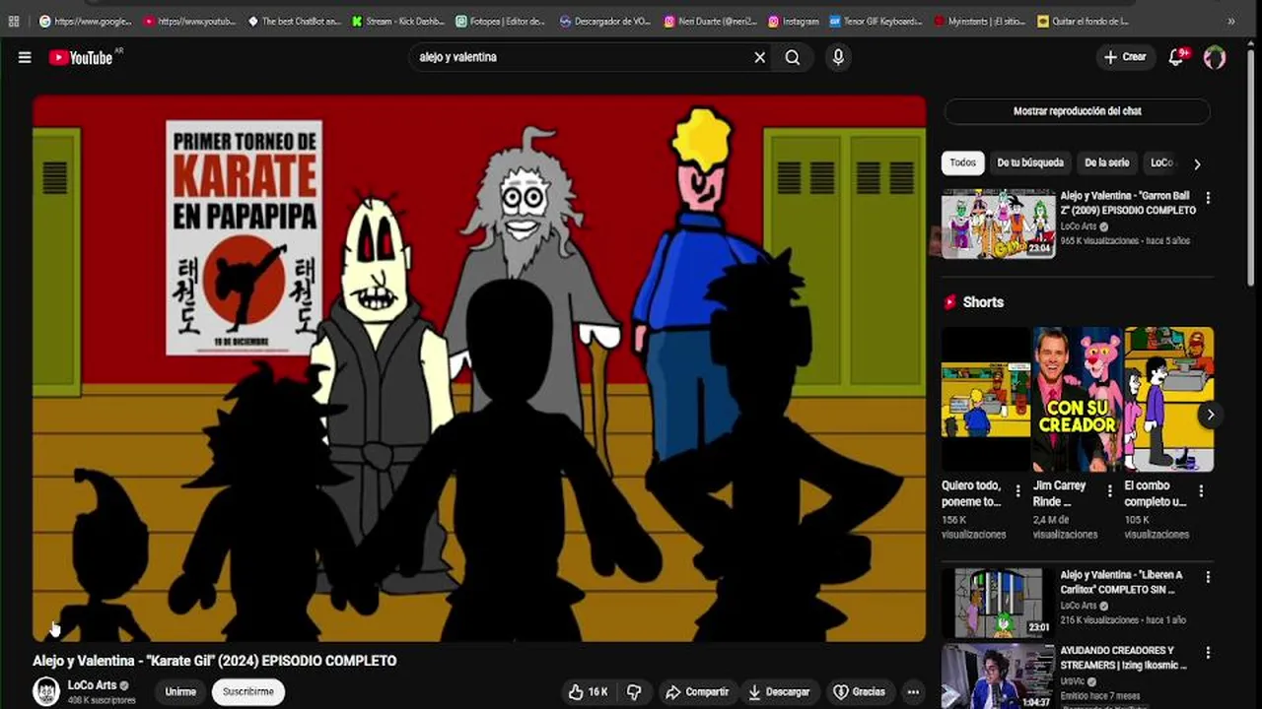Click the Shorts section icon
1262x709 pixels.
point(950,302)
